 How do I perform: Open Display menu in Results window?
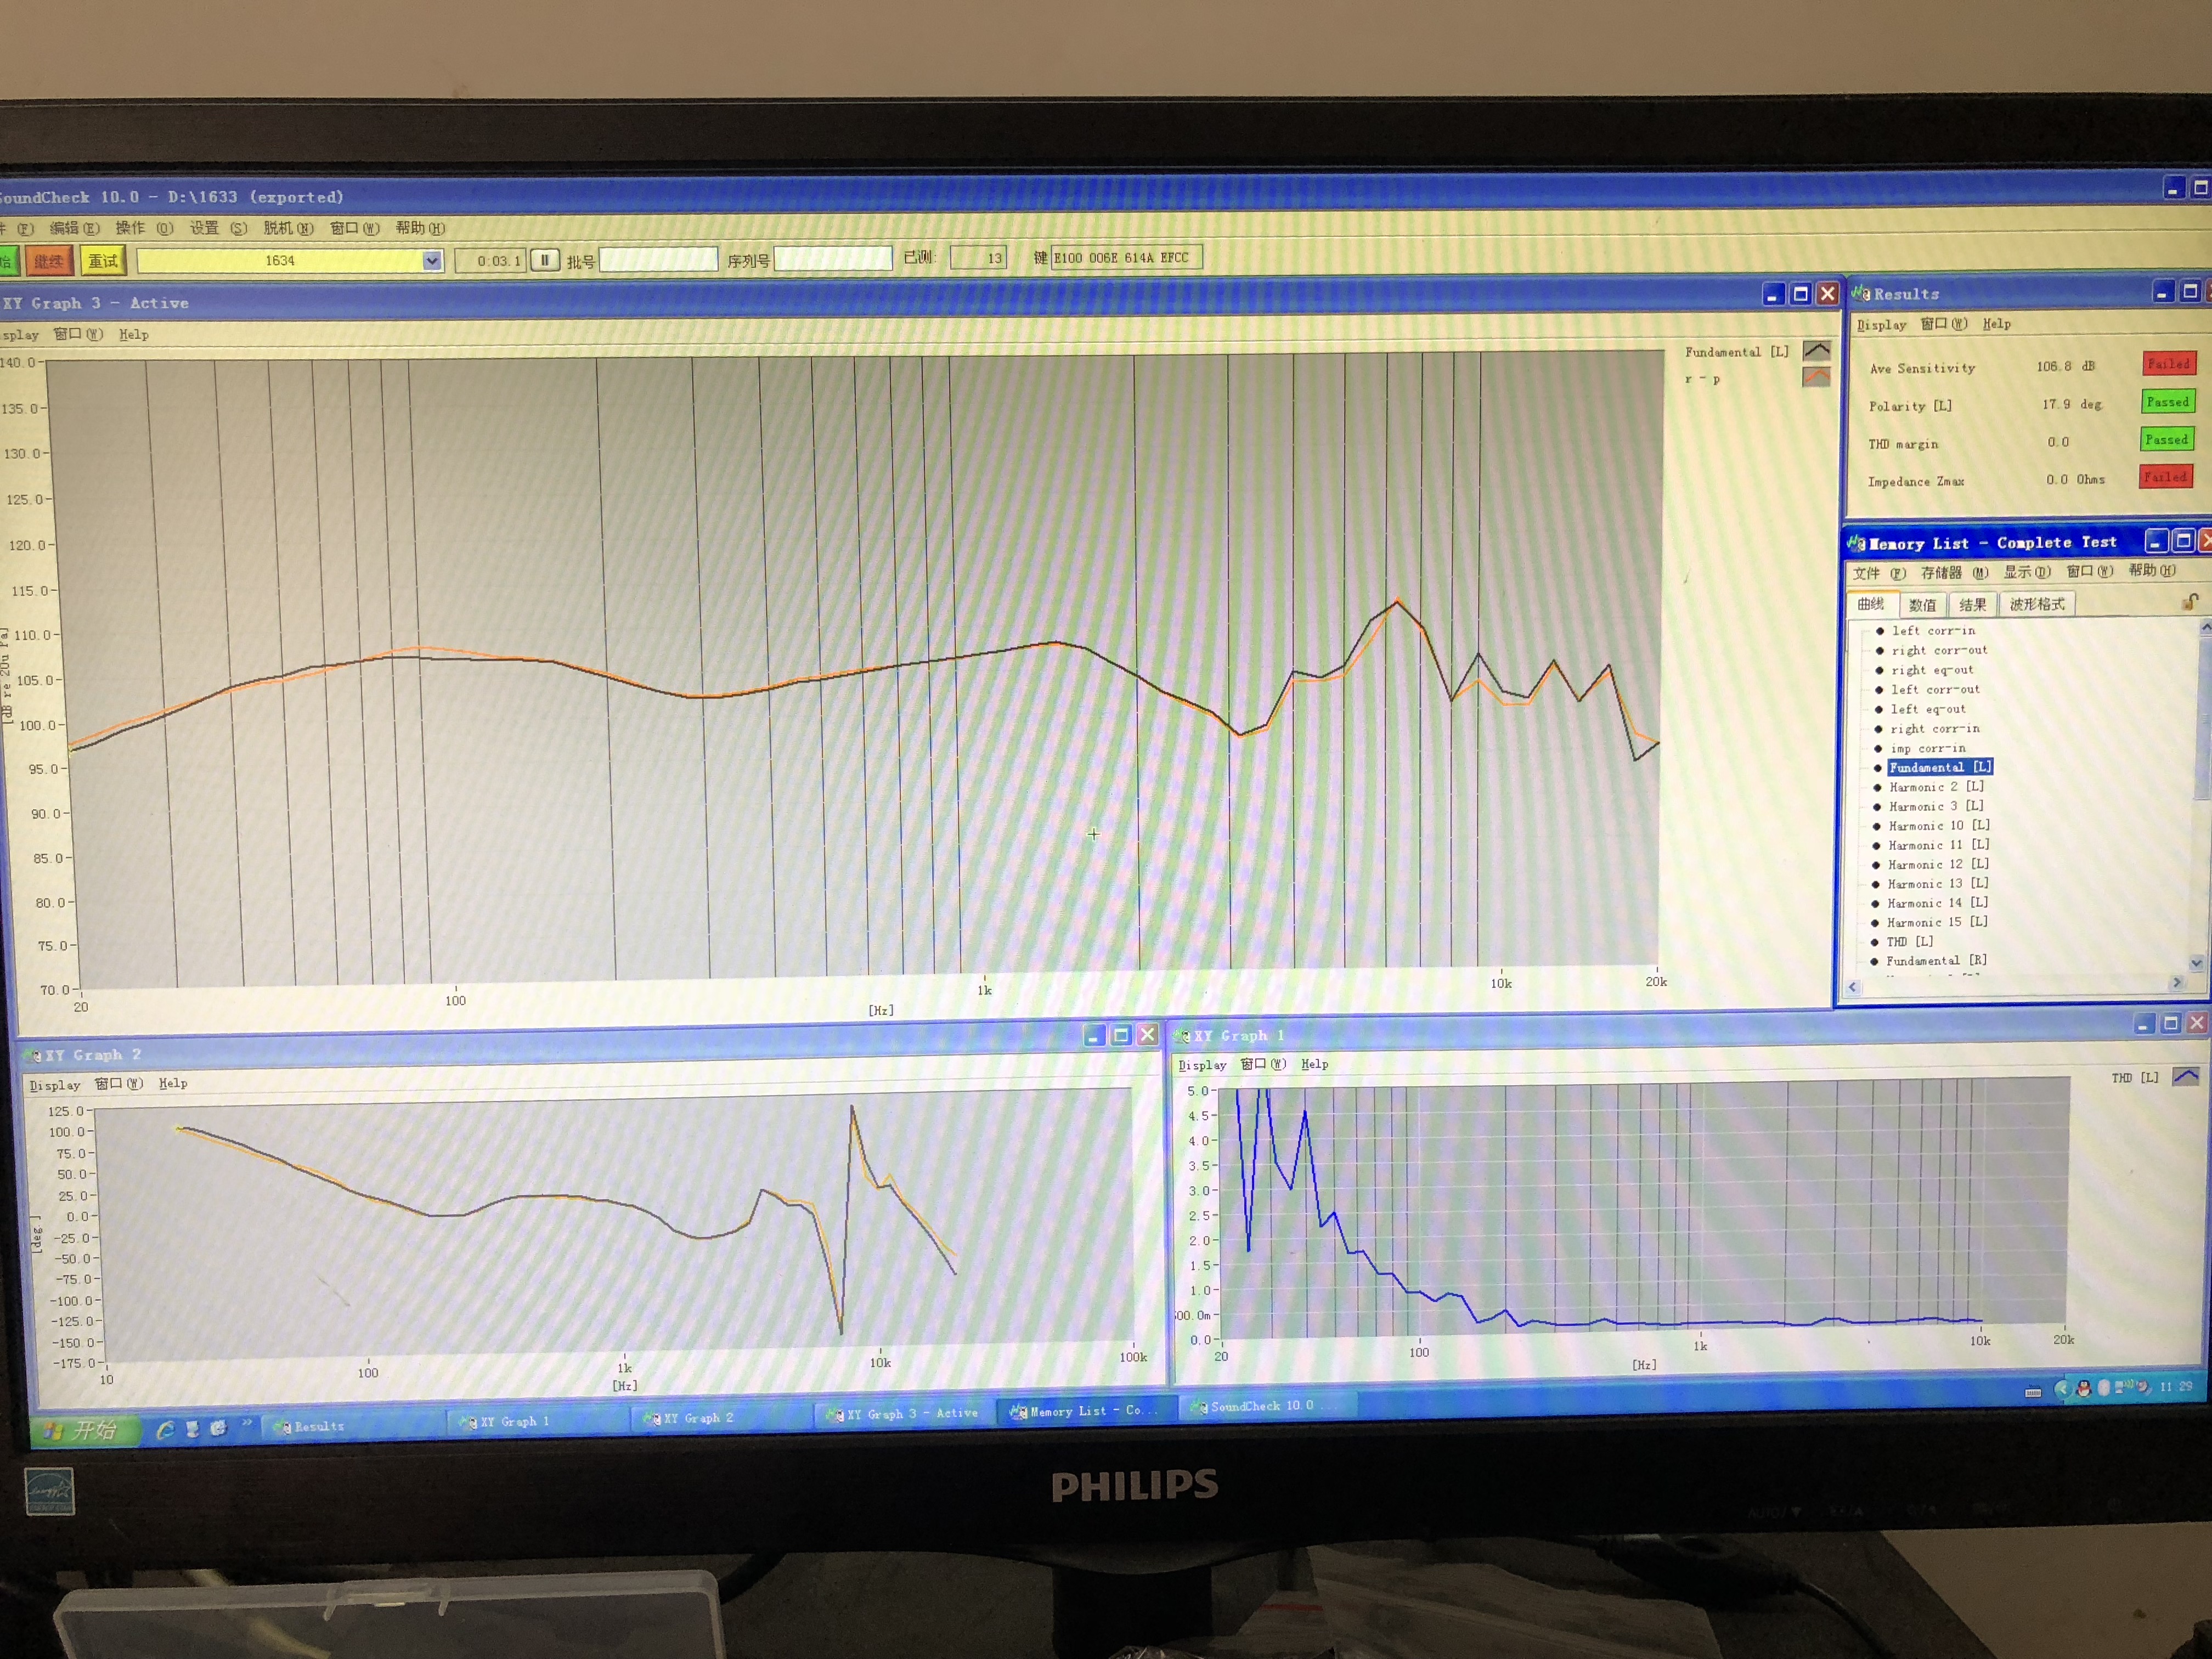tap(1881, 325)
